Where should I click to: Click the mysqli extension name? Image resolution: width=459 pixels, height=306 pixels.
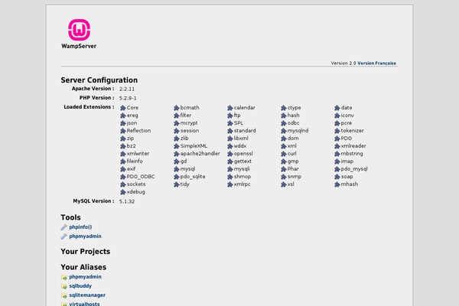[x=242, y=169]
